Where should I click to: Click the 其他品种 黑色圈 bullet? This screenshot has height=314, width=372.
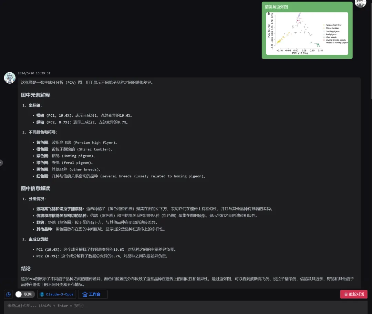(x=101, y=229)
